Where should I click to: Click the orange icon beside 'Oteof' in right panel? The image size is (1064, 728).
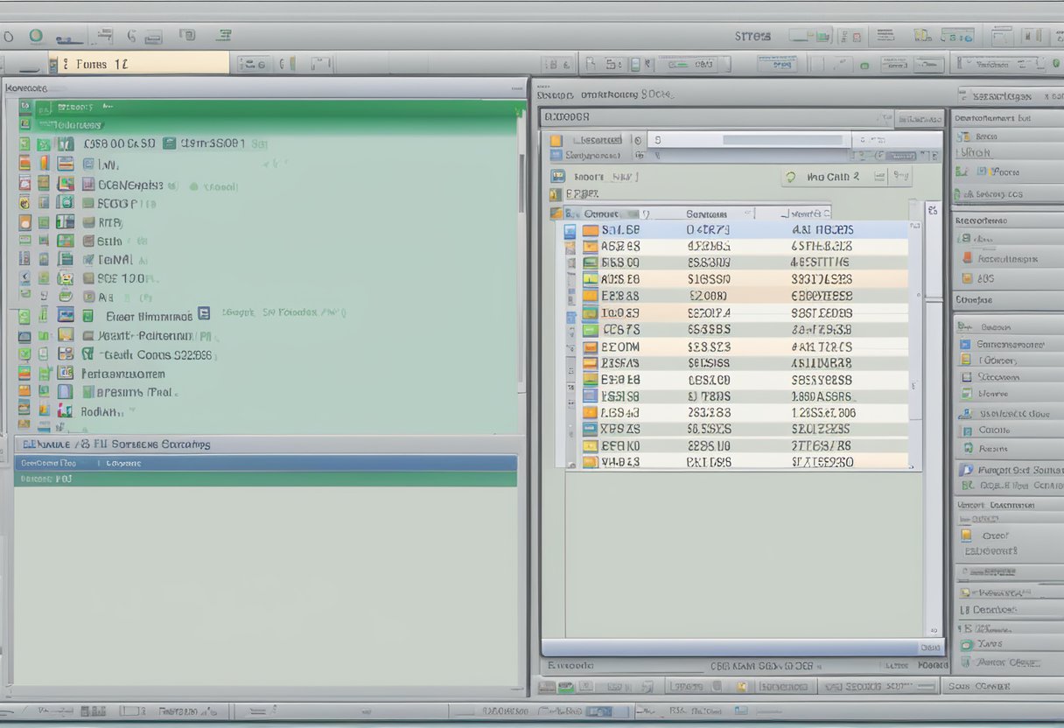click(966, 535)
